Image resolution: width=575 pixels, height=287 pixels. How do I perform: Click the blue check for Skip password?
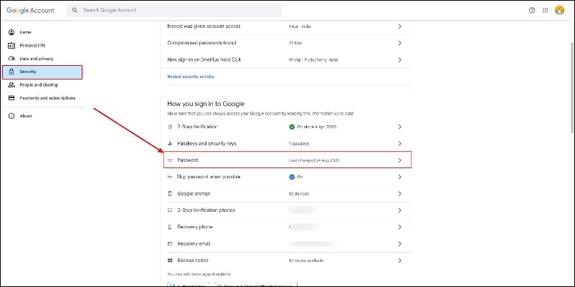pyautogui.click(x=292, y=177)
